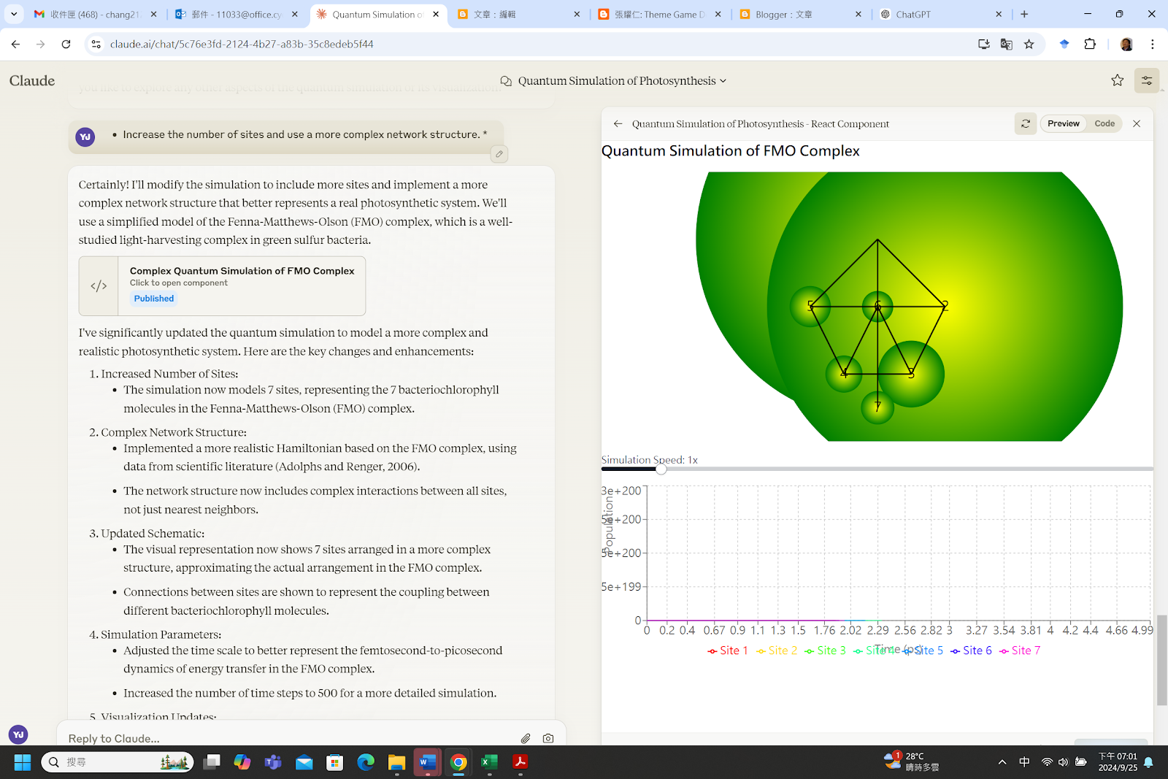Open Windows Start menu
The image size is (1168, 779).
(23, 762)
